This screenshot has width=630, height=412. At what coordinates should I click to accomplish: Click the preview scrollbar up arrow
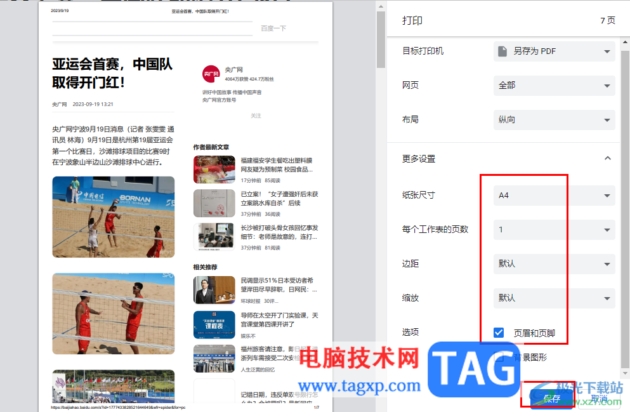[x=381, y=6]
